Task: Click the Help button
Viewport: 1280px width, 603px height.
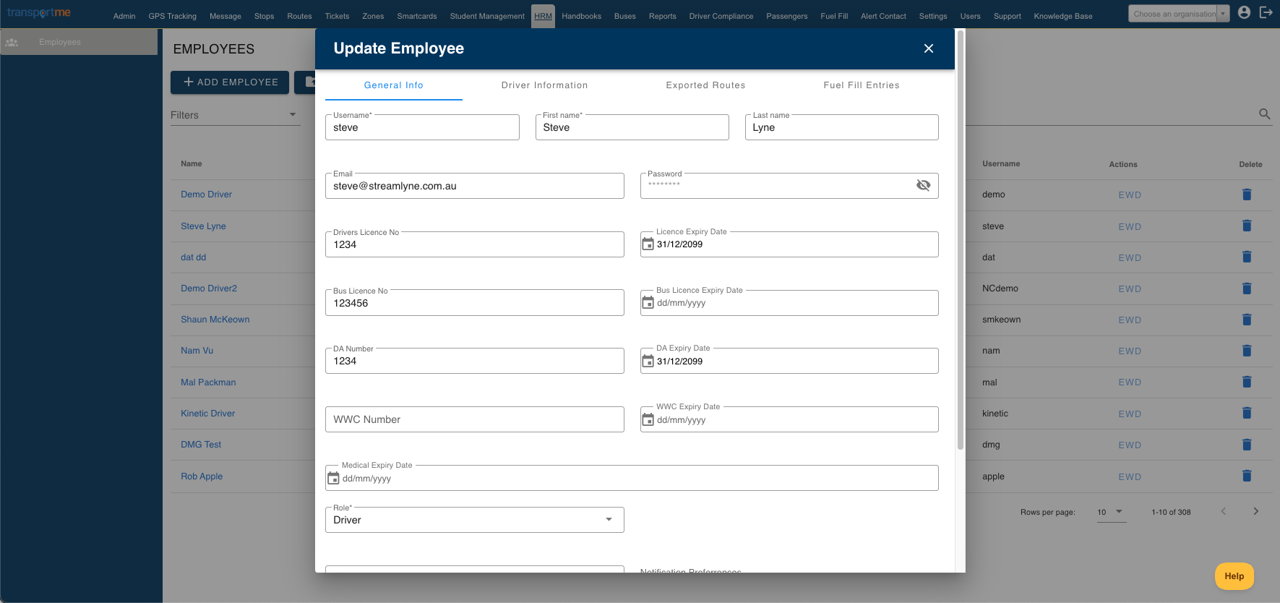Action: tap(1234, 576)
